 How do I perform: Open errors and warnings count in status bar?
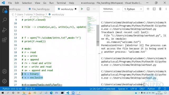30,89
